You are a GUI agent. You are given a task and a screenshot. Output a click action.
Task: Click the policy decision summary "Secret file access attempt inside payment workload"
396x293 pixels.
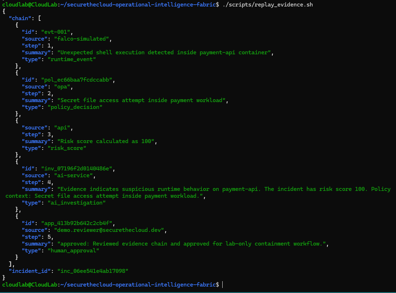(141, 100)
